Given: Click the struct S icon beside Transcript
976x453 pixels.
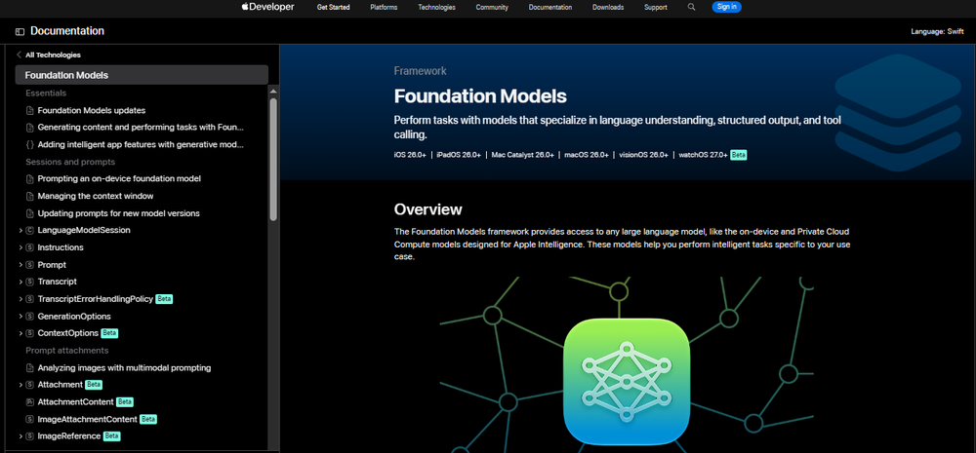Looking at the screenshot, I should tap(29, 282).
